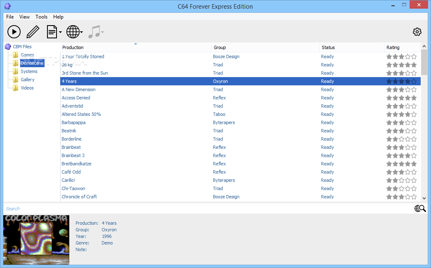Open the View menu
The height and width of the screenshot is (268, 431).
click(x=24, y=17)
